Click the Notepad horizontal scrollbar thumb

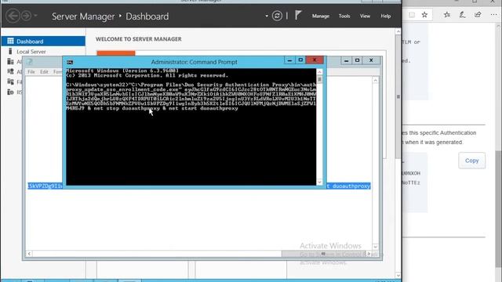[x=323, y=254]
